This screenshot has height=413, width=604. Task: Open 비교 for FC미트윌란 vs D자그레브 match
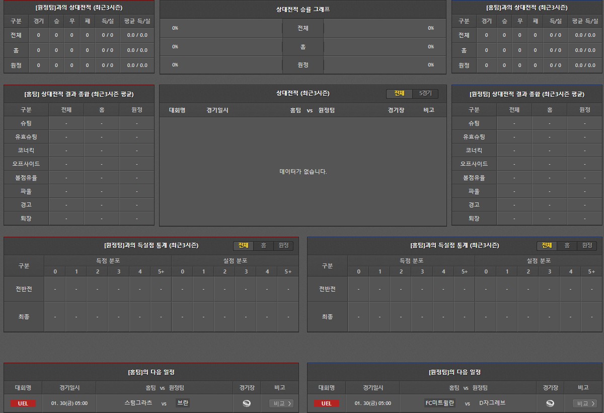point(584,403)
